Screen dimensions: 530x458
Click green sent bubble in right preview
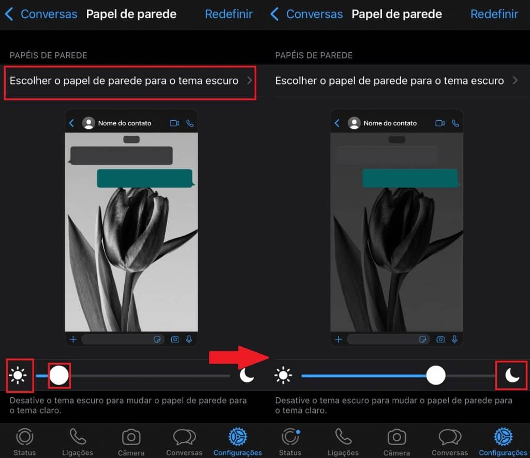coord(410,178)
